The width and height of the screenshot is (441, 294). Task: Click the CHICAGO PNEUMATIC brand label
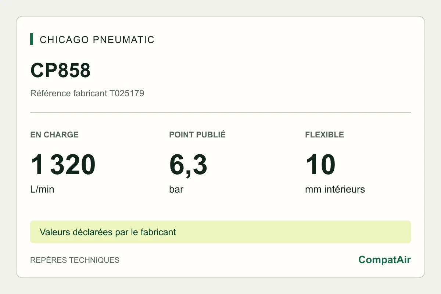(97, 40)
